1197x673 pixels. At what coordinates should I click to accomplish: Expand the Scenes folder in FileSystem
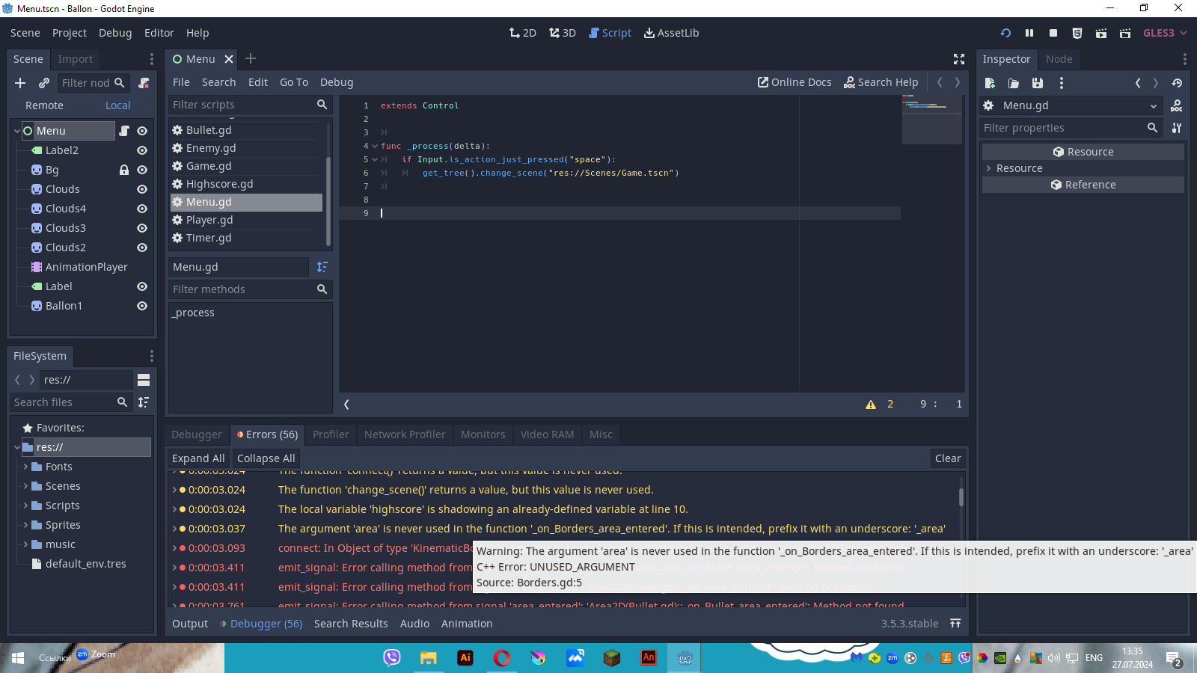click(26, 486)
